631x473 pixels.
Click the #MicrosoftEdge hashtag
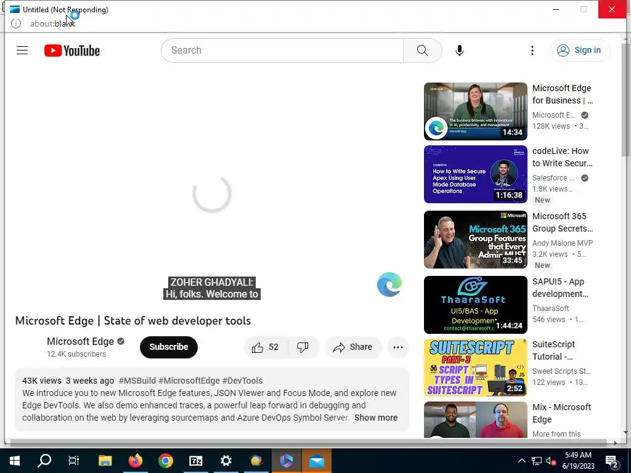[x=189, y=381]
